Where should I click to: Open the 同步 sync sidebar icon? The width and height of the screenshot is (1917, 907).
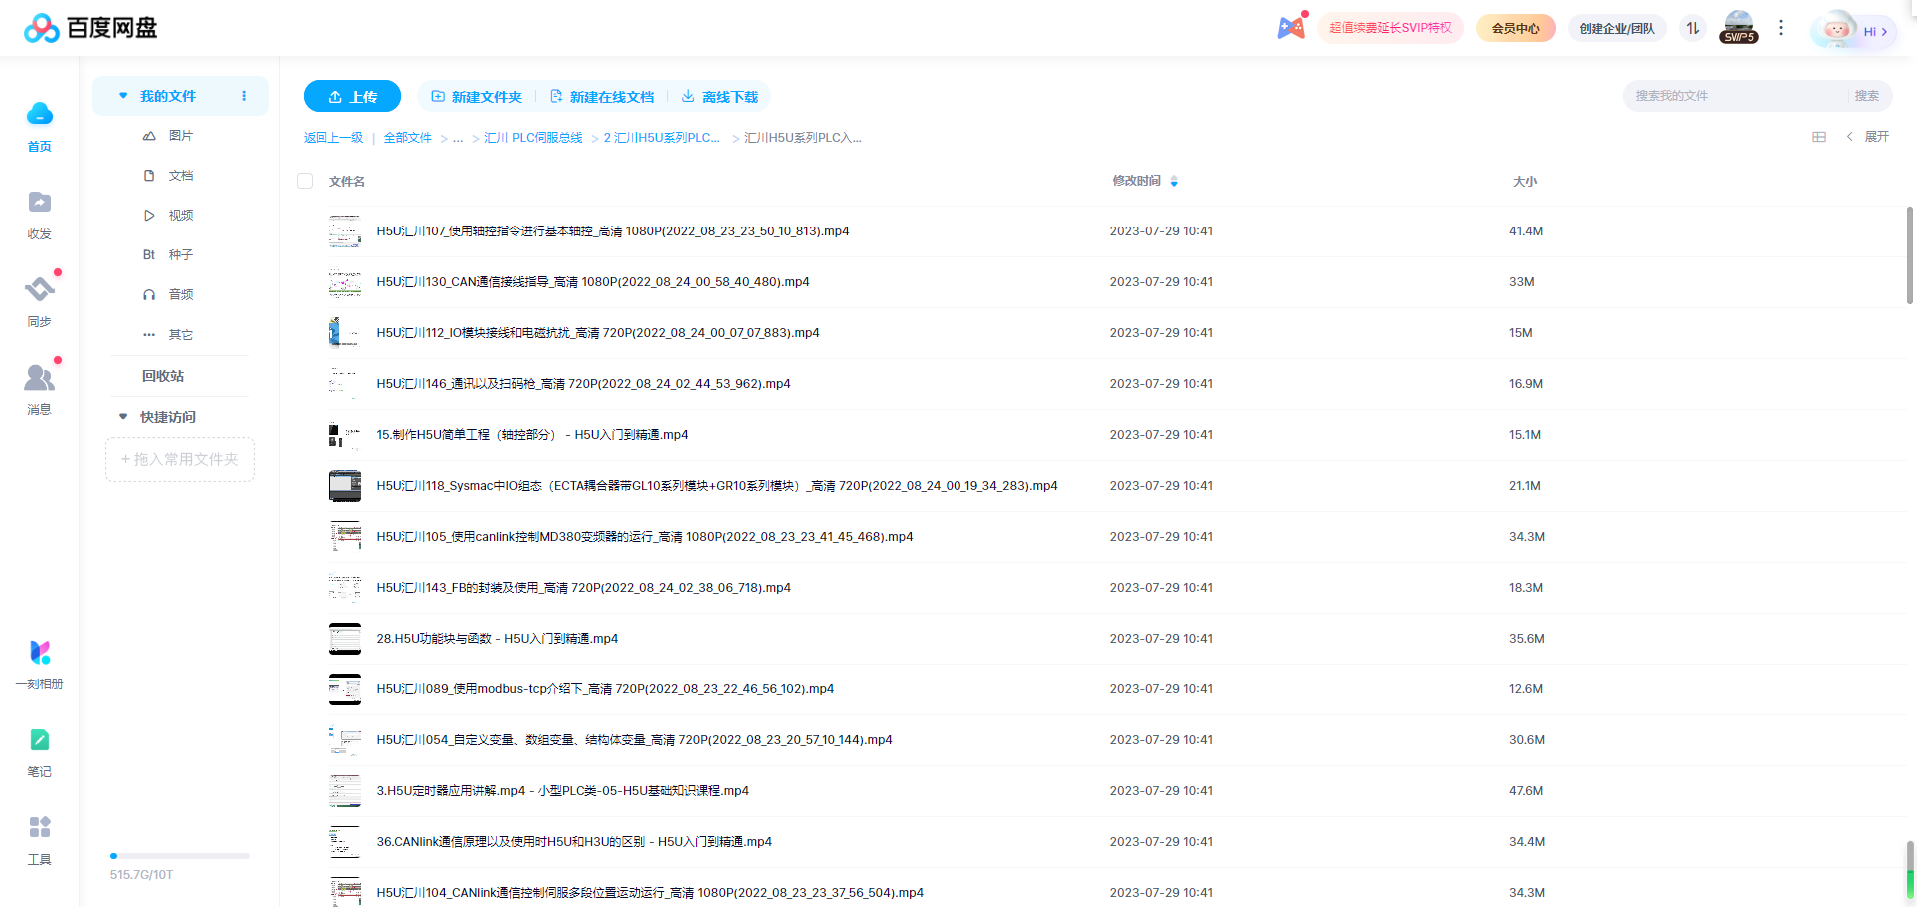39,301
